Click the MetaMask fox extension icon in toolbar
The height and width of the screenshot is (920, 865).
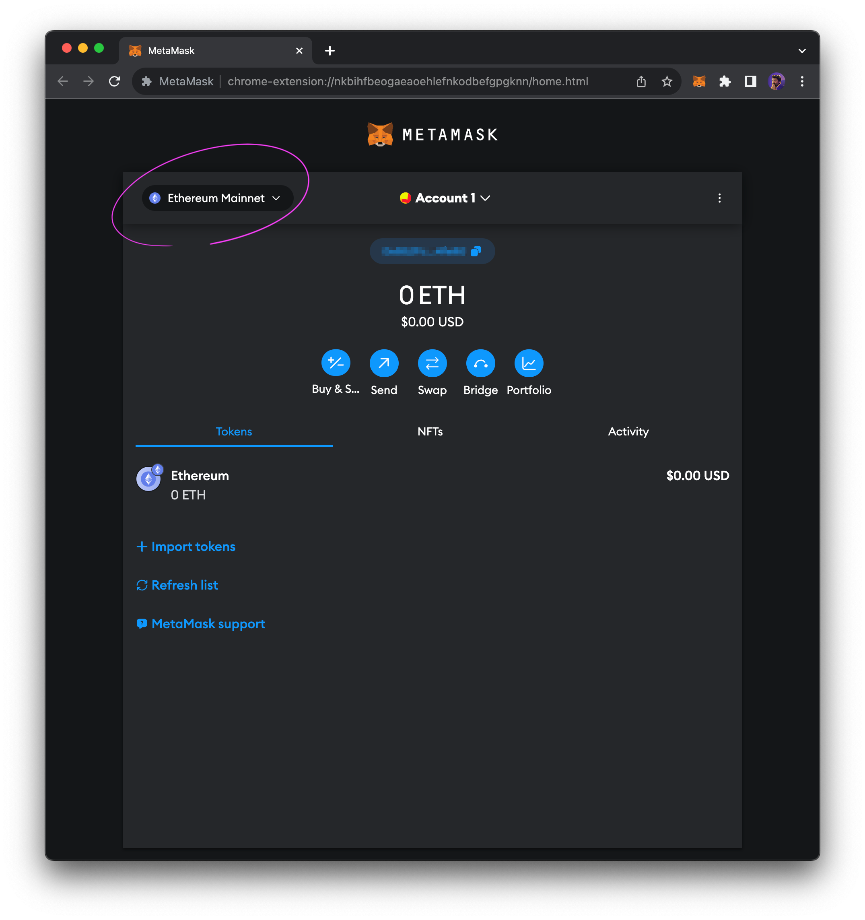pyautogui.click(x=699, y=81)
